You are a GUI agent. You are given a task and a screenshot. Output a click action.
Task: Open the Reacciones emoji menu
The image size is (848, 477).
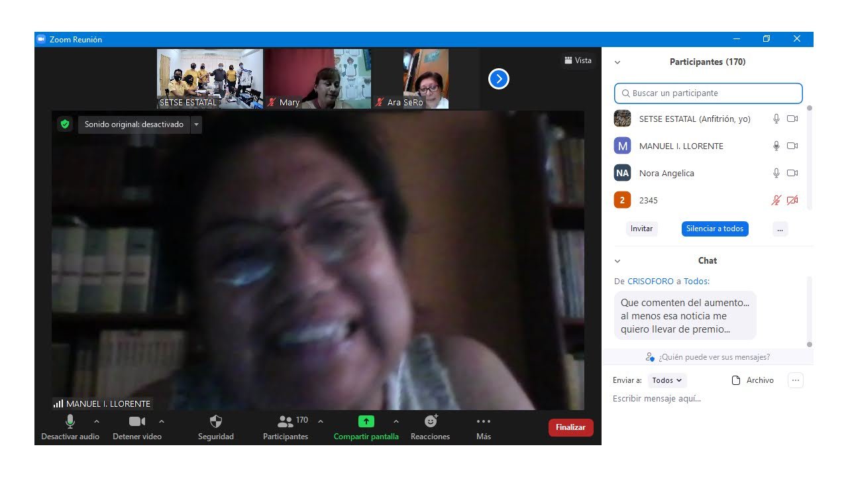click(431, 427)
